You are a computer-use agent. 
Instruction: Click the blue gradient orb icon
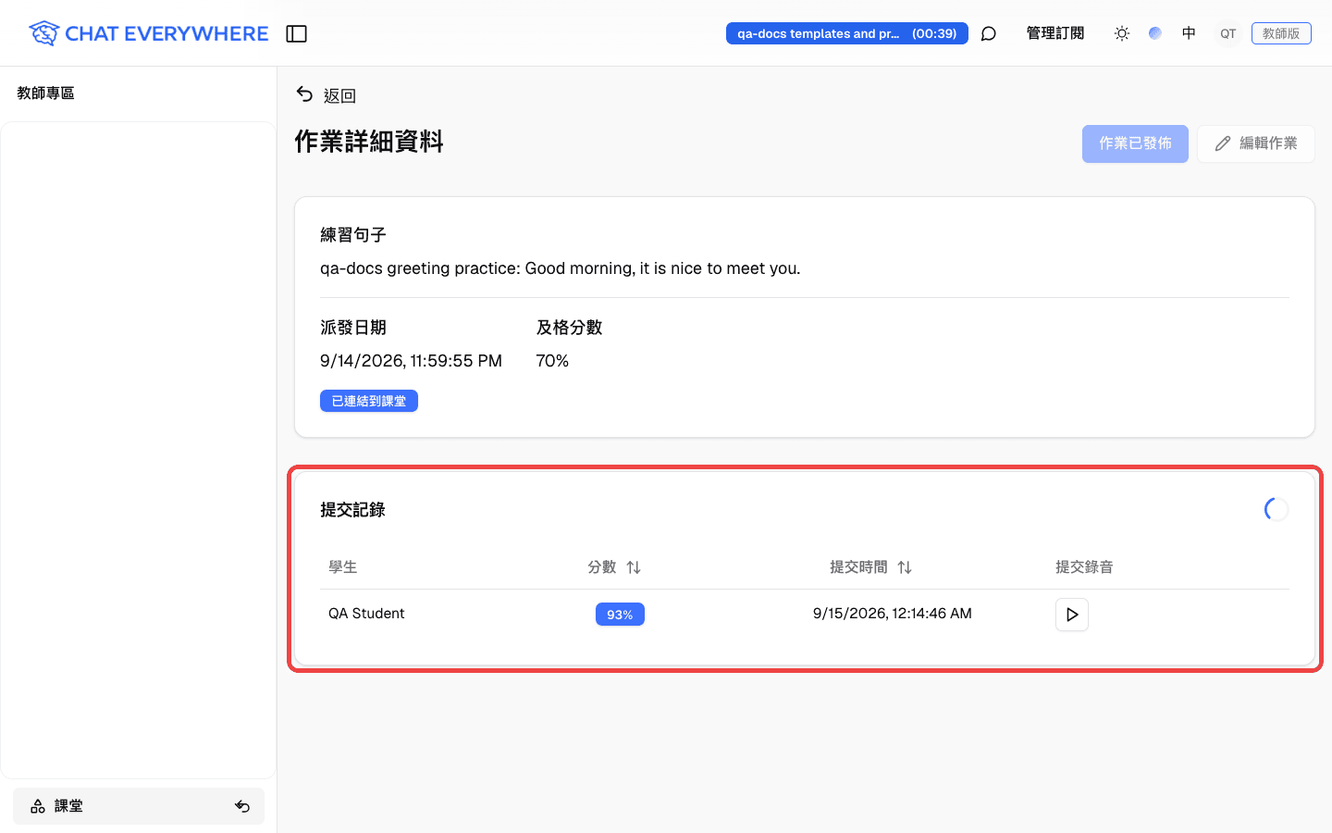[x=1155, y=33]
